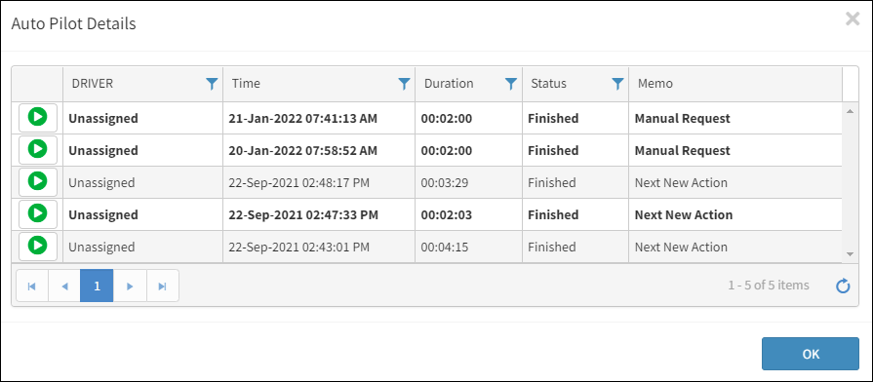Sort by the Memo column header

(x=655, y=84)
